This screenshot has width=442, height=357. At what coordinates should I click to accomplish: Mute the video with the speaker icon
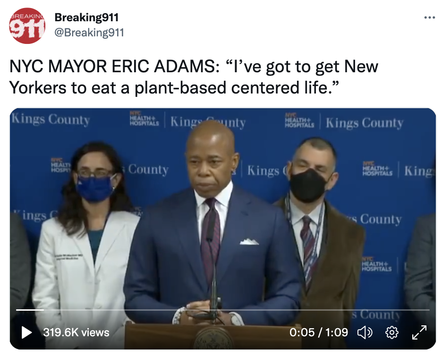pos(365,333)
